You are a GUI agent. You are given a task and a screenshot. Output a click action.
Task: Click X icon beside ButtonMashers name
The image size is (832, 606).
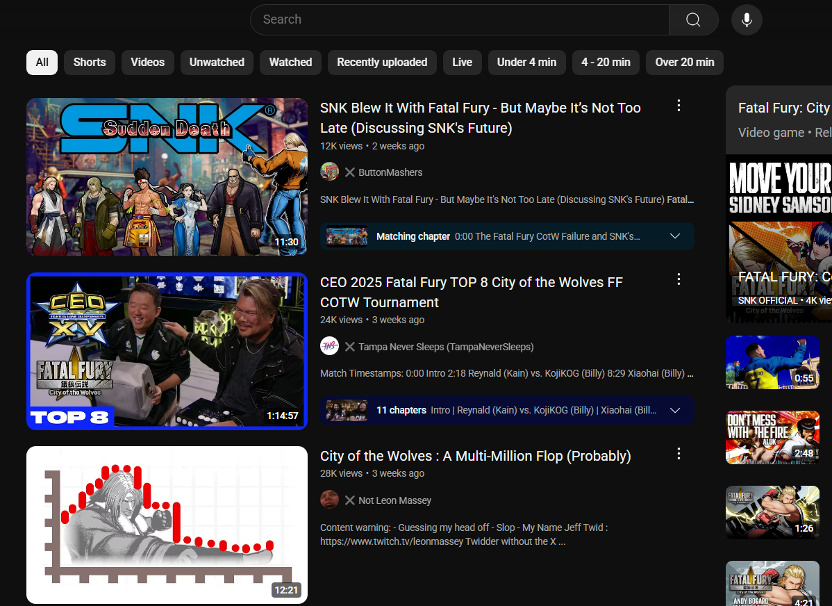point(349,172)
